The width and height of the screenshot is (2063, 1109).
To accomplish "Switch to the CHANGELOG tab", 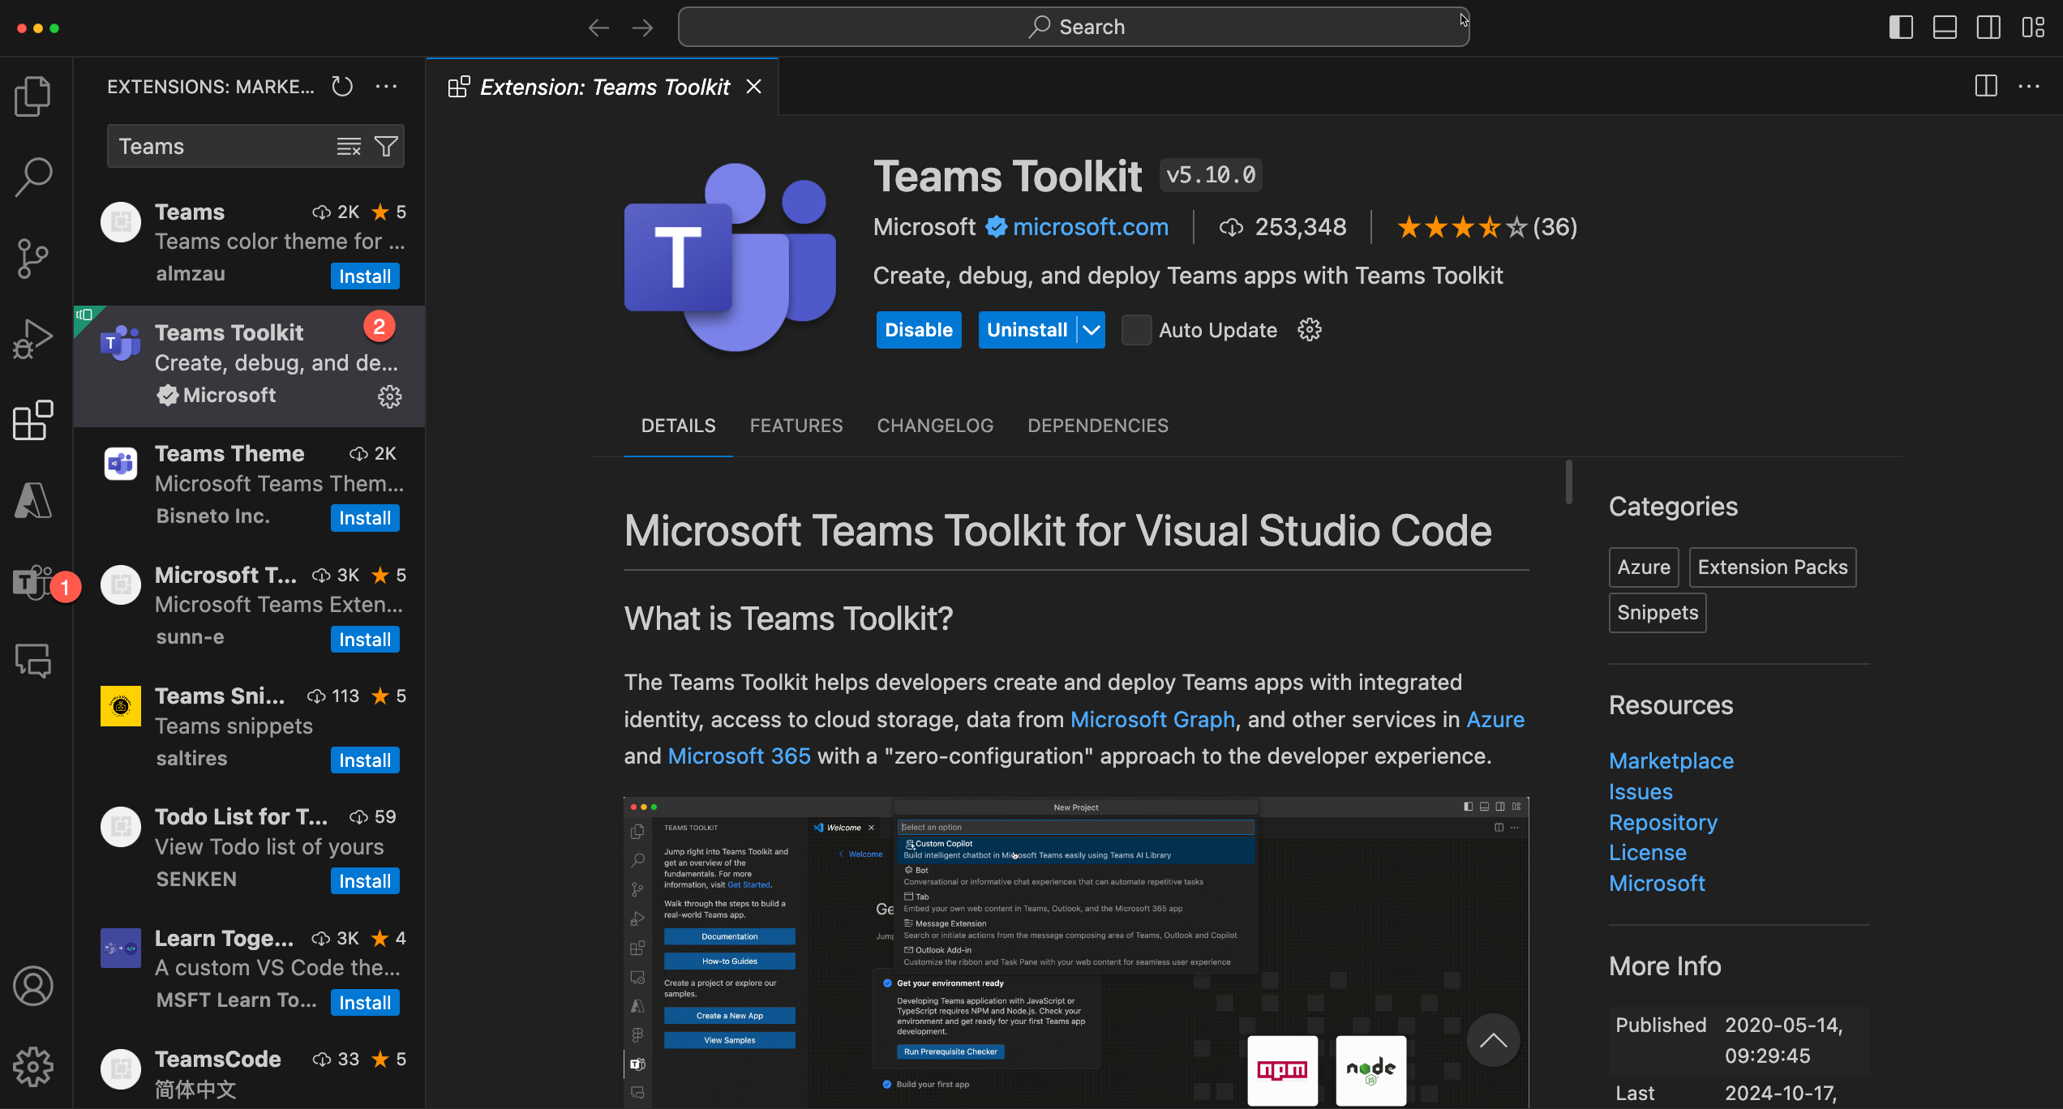I will coord(934,425).
